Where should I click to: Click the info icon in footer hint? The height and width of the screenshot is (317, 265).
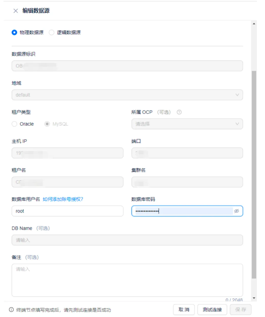[x=11, y=310]
